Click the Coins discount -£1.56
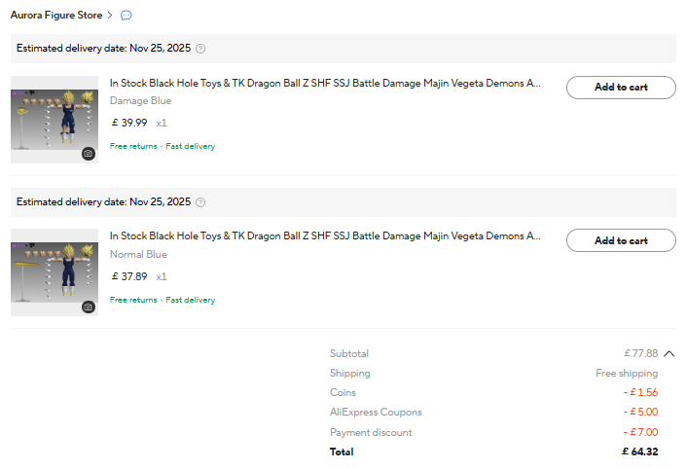687x470 pixels. coord(640,392)
